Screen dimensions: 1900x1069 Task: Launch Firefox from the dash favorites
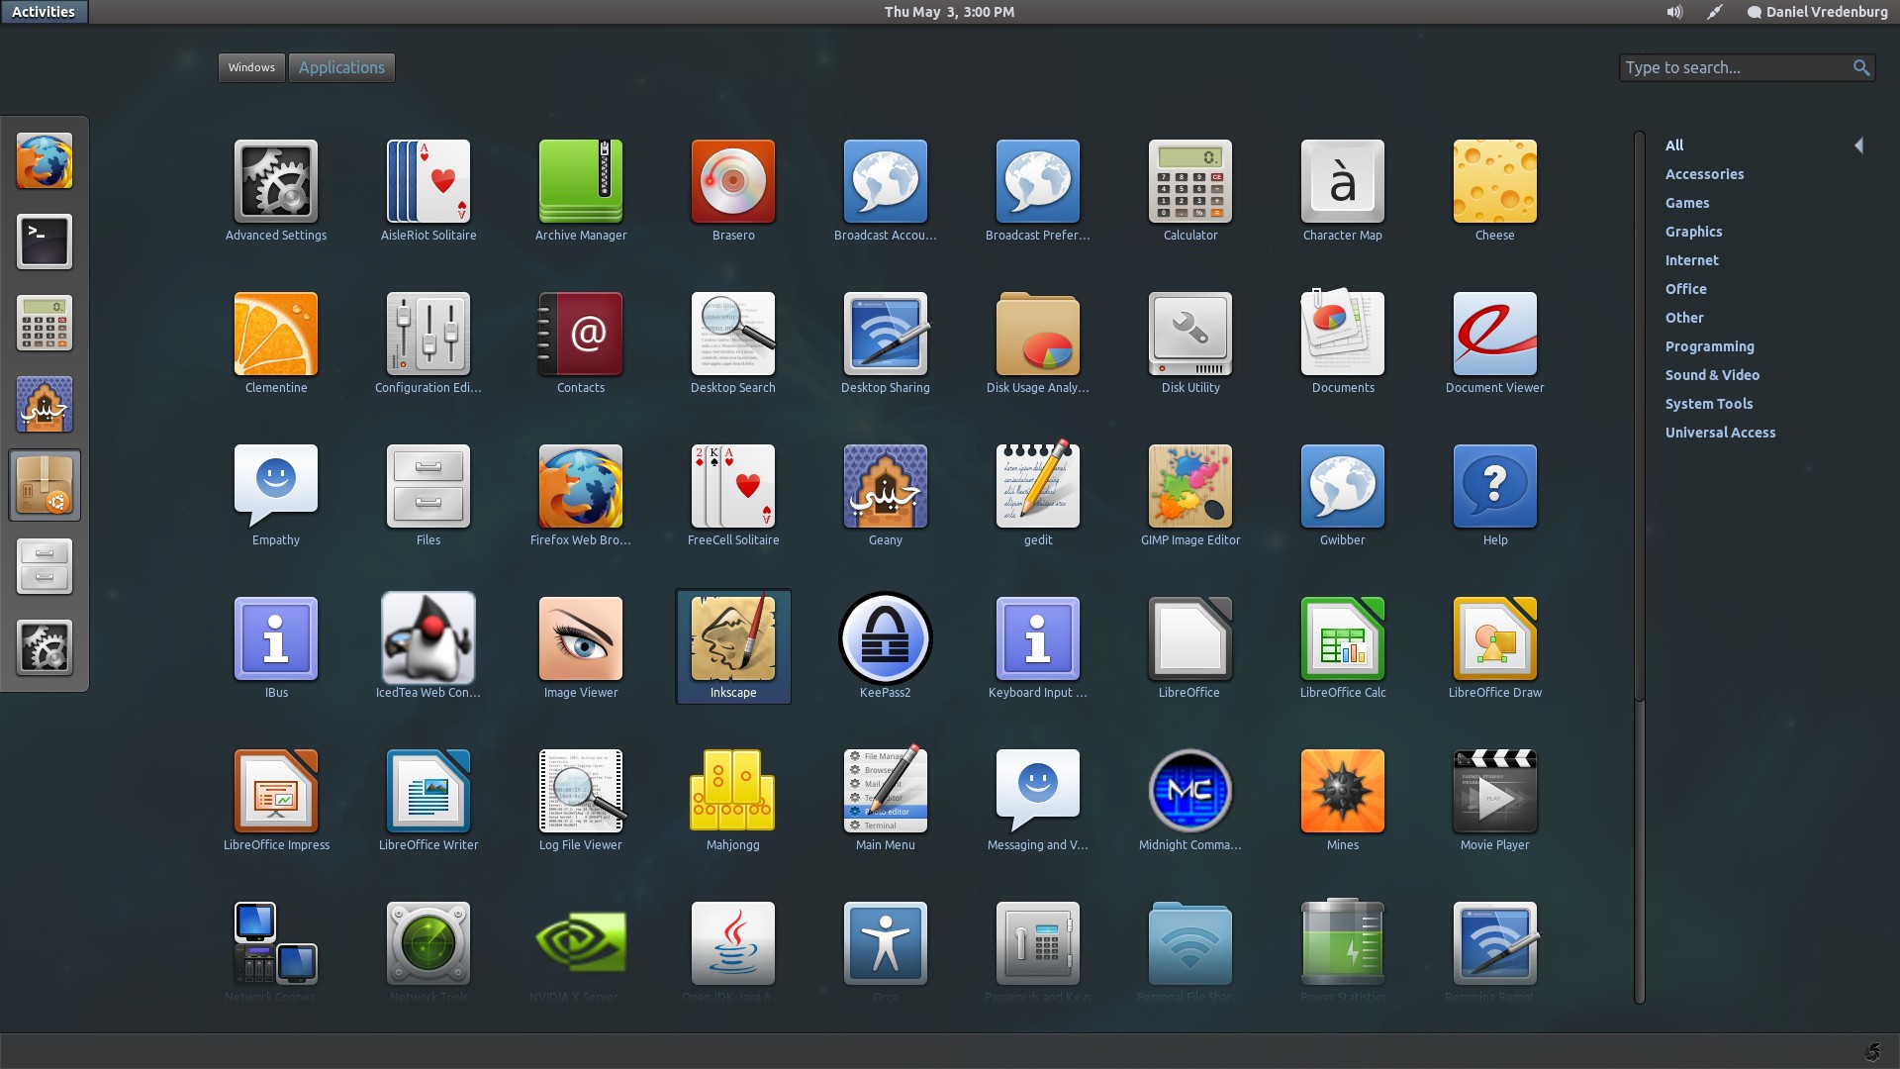click(x=45, y=160)
